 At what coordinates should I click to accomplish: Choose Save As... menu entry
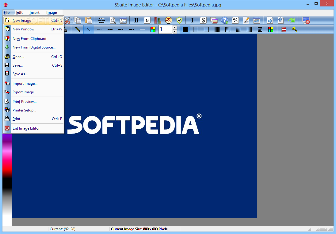click(x=33, y=74)
